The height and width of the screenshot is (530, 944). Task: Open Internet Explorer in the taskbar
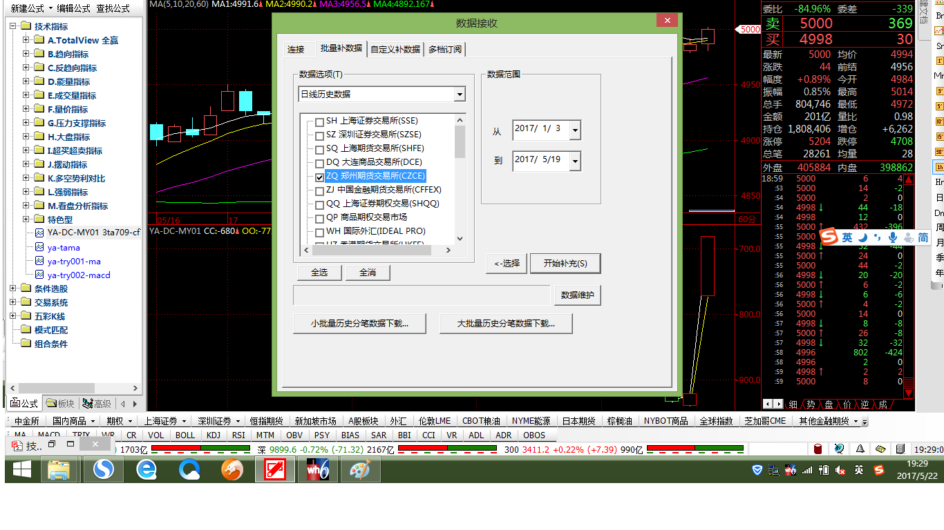coord(147,470)
